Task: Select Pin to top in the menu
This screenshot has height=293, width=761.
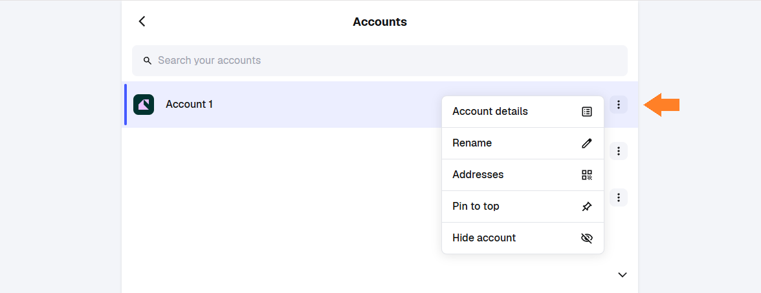Action: (x=476, y=207)
